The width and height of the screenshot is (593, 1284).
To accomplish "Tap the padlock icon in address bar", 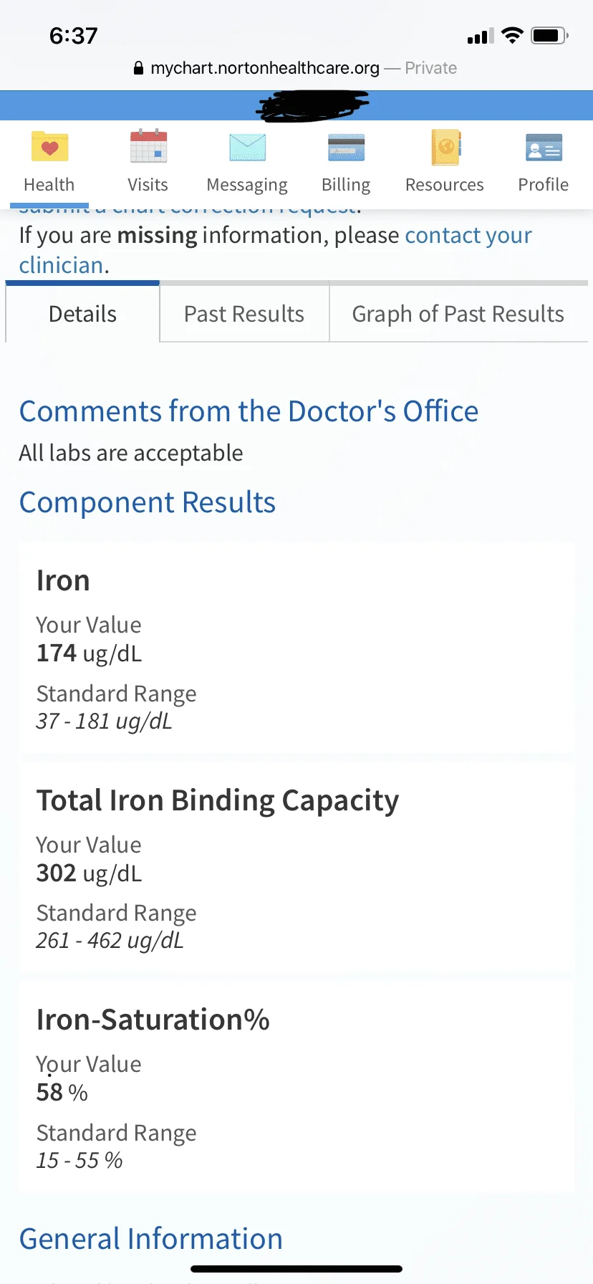I will tap(139, 68).
